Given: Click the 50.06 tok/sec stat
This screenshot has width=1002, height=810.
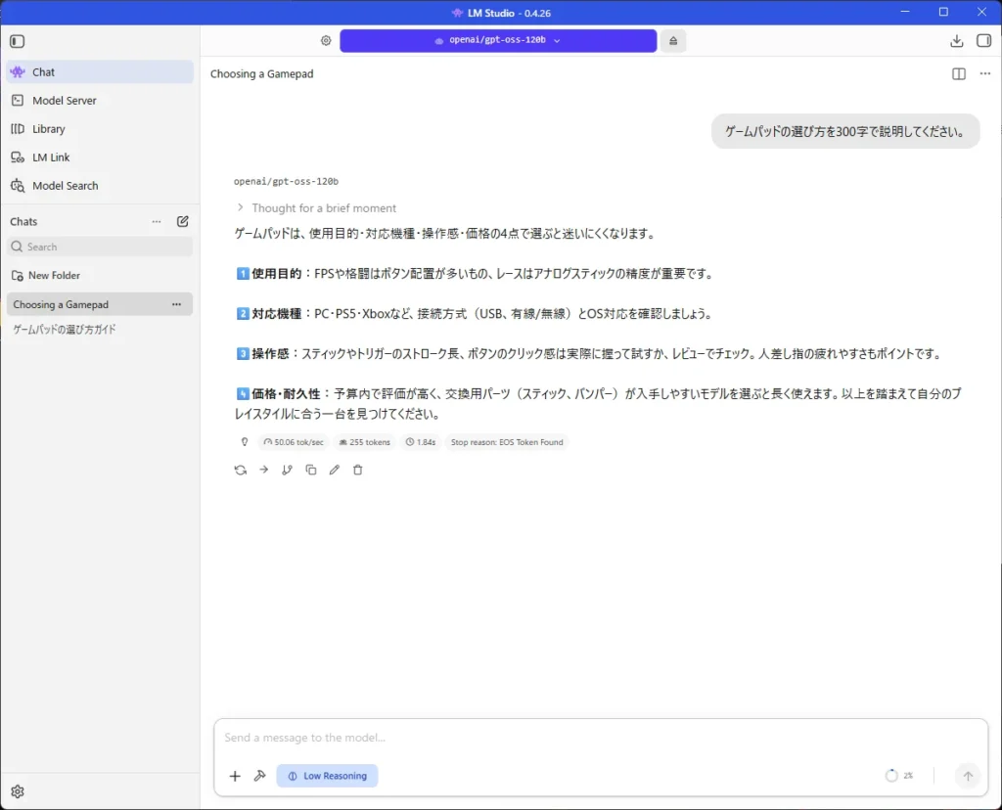Looking at the screenshot, I should pos(294,442).
